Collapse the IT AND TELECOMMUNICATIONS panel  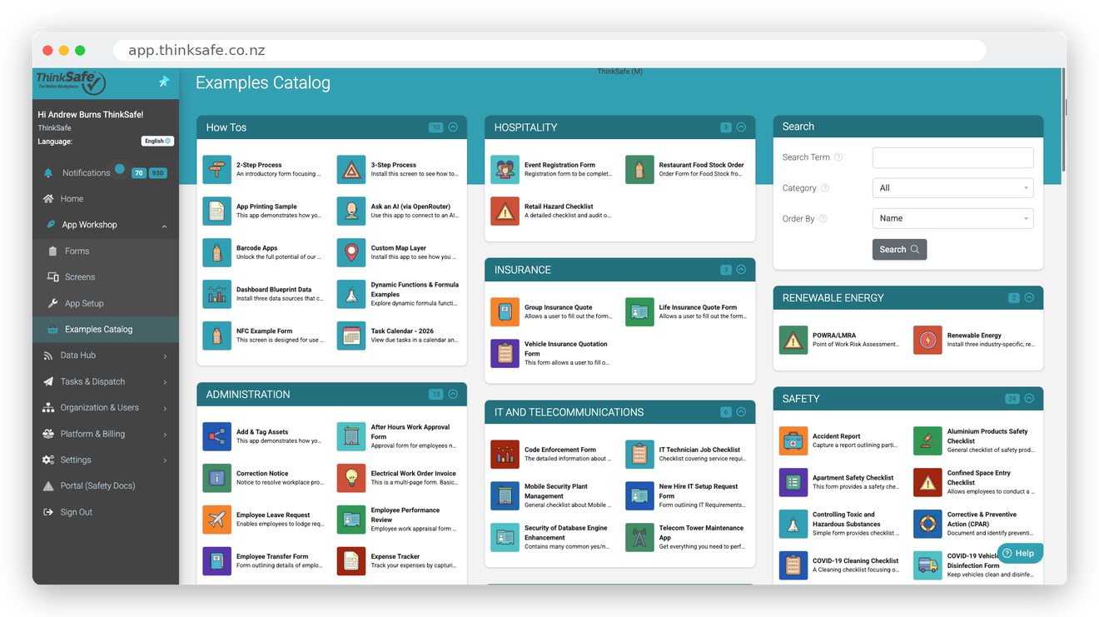click(741, 412)
